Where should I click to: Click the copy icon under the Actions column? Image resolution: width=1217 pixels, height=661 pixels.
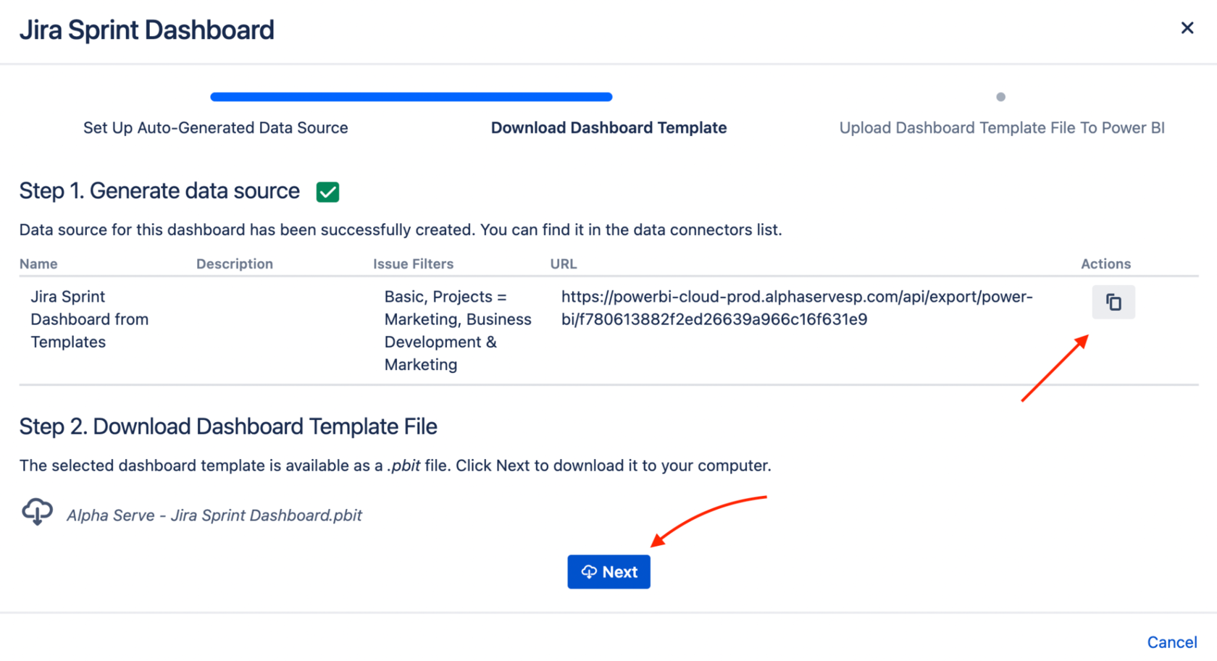tap(1113, 302)
